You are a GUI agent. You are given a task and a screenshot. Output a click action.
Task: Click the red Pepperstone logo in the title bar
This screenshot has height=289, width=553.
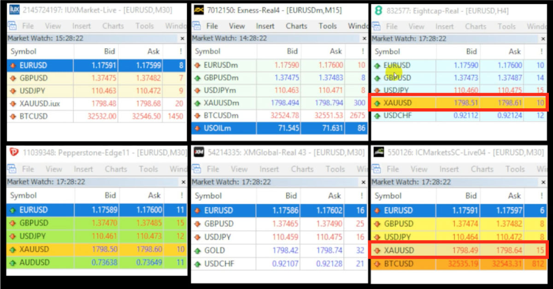click(x=14, y=152)
